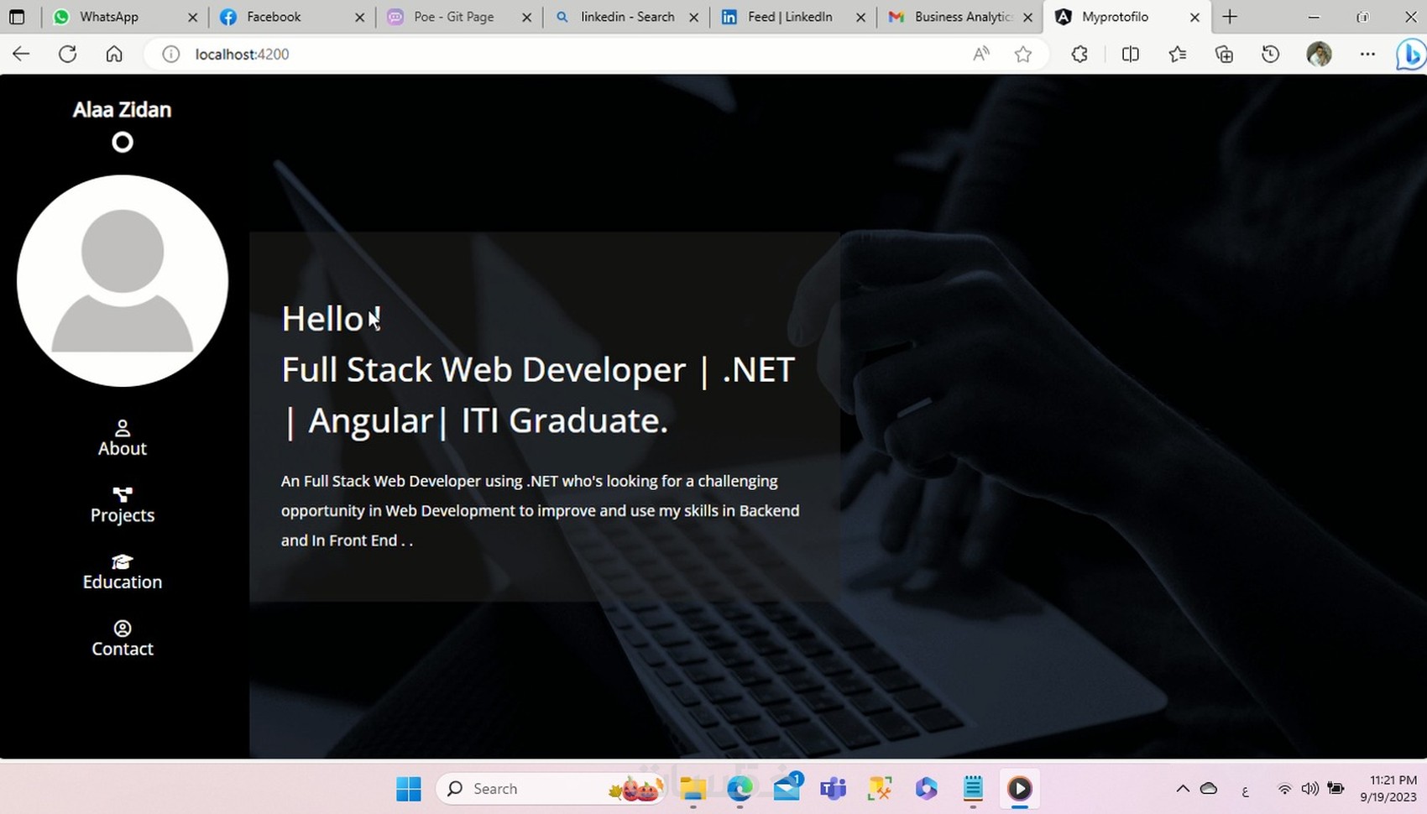Open the browser Extensions puzzle icon
Viewport: 1427px width, 814px height.
tap(1079, 54)
